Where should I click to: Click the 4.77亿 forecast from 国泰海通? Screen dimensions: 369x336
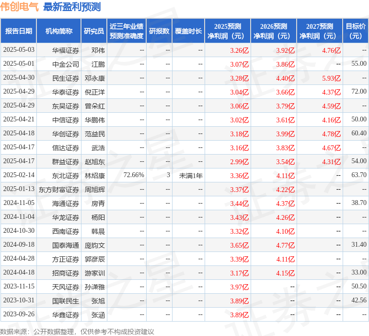[285, 245]
